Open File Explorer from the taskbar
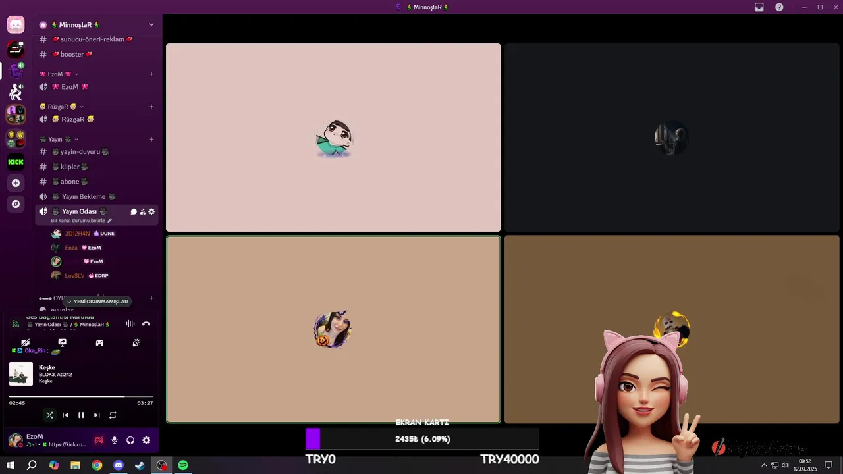Image resolution: width=843 pixels, height=474 pixels. pyautogui.click(x=75, y=465)
